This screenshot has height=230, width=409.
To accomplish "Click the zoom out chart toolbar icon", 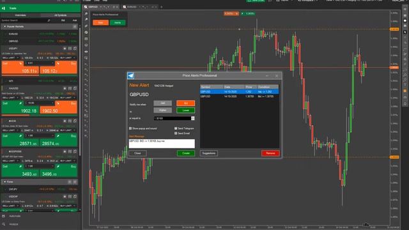I will click(86, 20).
